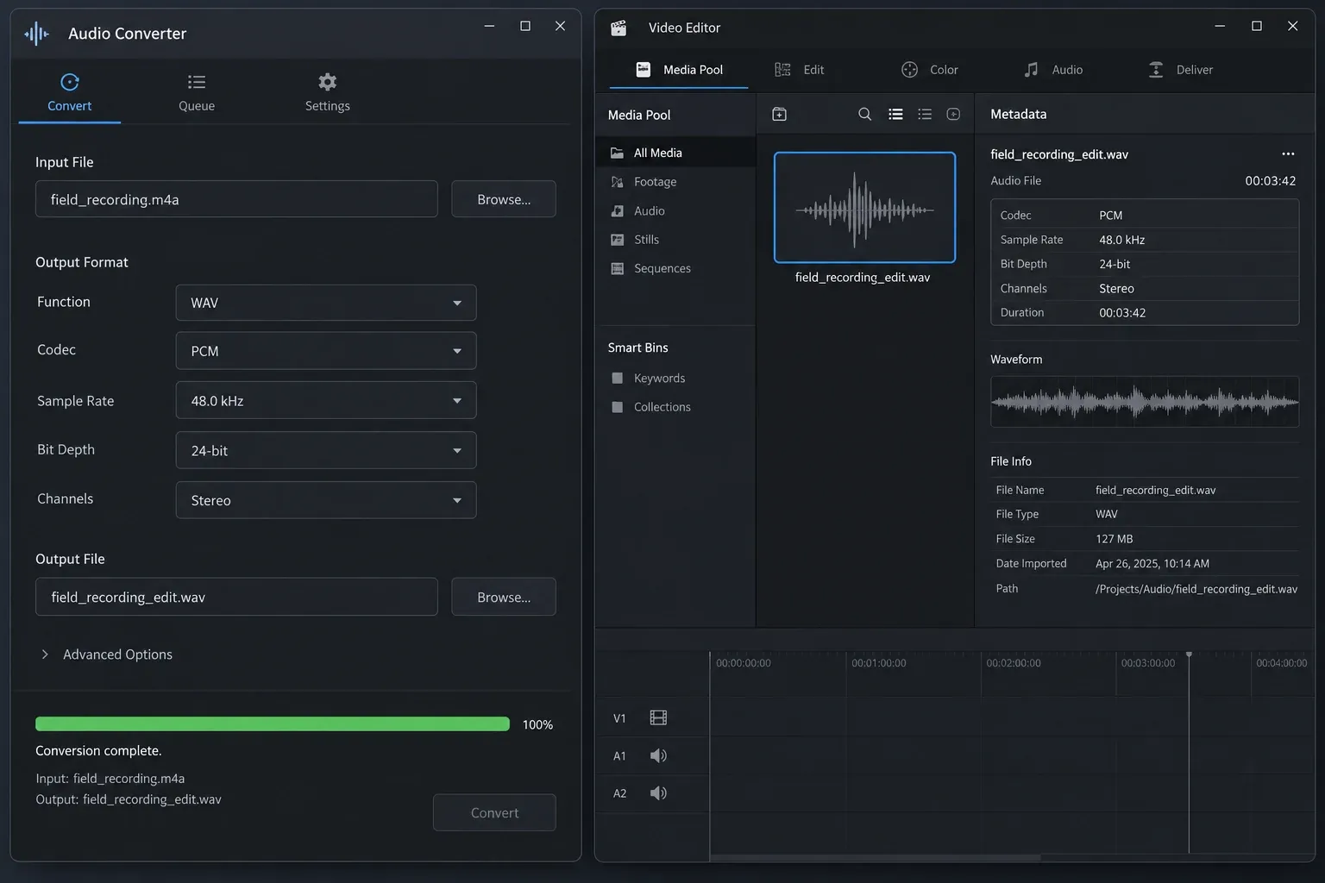Click the Codec PCM value in Metadata
1325x883 pixels.
click(1110, 215)
